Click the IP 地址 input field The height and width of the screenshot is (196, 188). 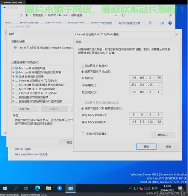click(146, 78)
